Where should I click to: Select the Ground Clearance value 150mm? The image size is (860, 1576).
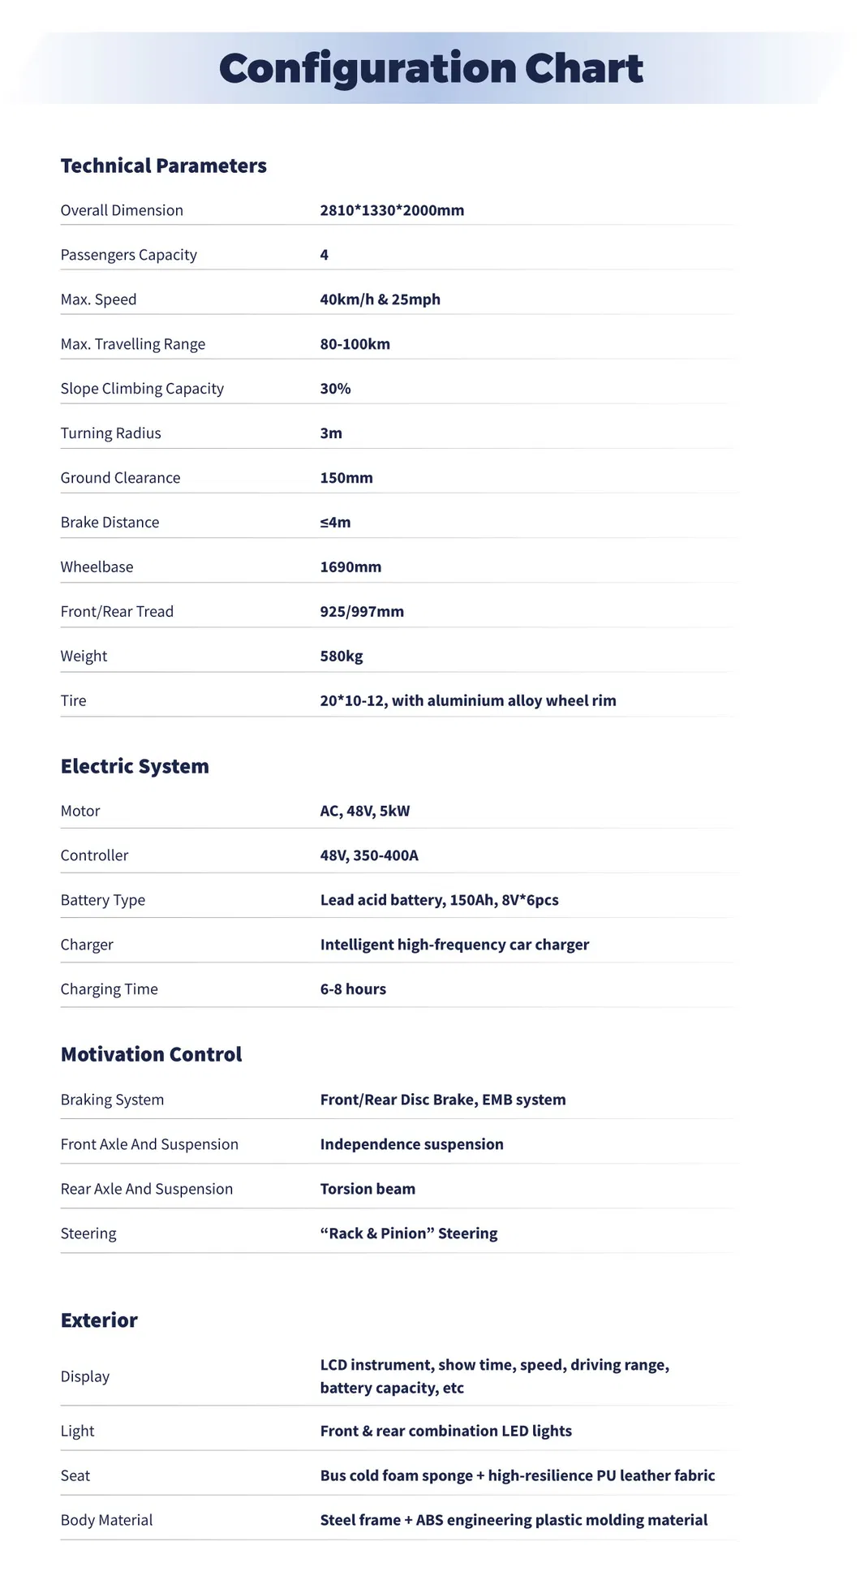(x=346, y=478)
